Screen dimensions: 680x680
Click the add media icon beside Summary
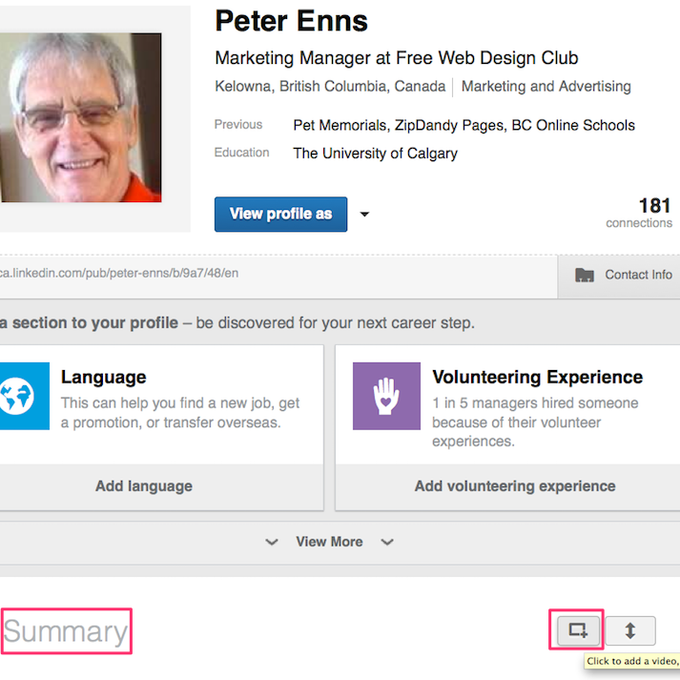click(x=578, y=630)
